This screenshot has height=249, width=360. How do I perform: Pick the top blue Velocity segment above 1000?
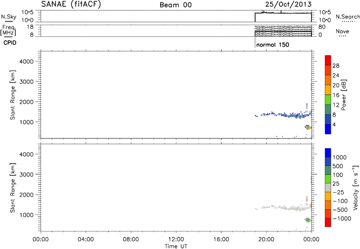click(x=328, y=153)
